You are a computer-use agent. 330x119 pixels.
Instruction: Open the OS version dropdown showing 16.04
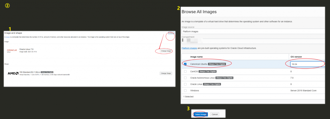coord(307,64)
